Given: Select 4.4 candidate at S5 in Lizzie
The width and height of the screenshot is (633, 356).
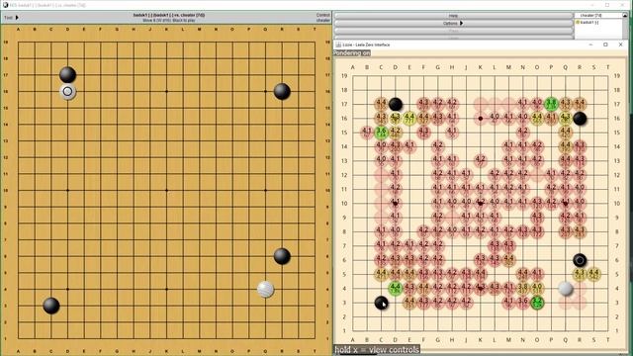Looking at the screenshot, I should click(x=593, y=274).
